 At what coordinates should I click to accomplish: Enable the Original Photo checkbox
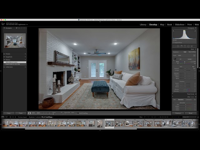[x=173, y=42]
